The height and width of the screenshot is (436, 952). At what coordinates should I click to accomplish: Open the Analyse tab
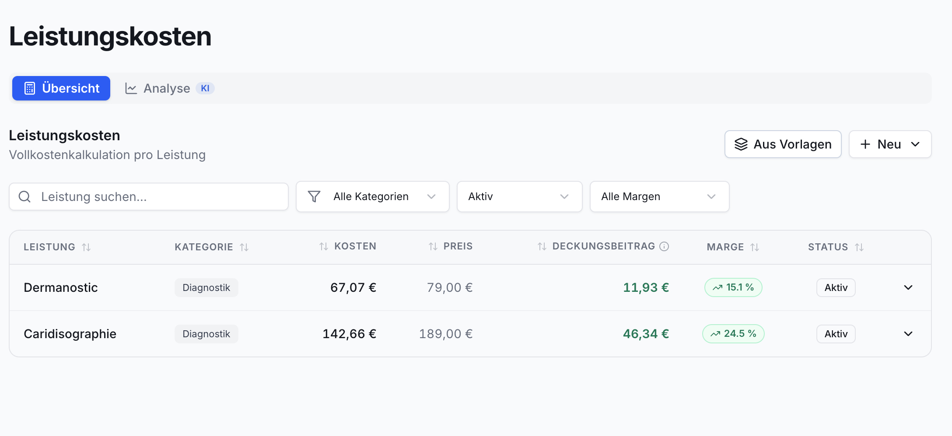click(169, 88)
